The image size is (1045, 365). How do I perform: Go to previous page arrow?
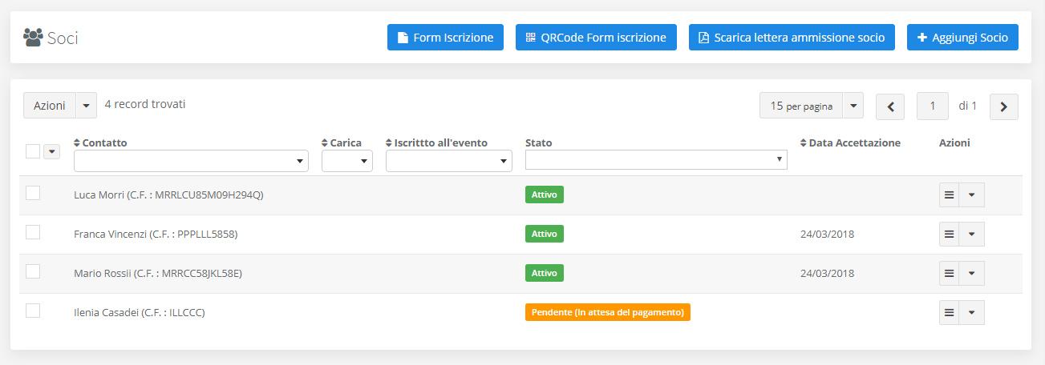890,106
